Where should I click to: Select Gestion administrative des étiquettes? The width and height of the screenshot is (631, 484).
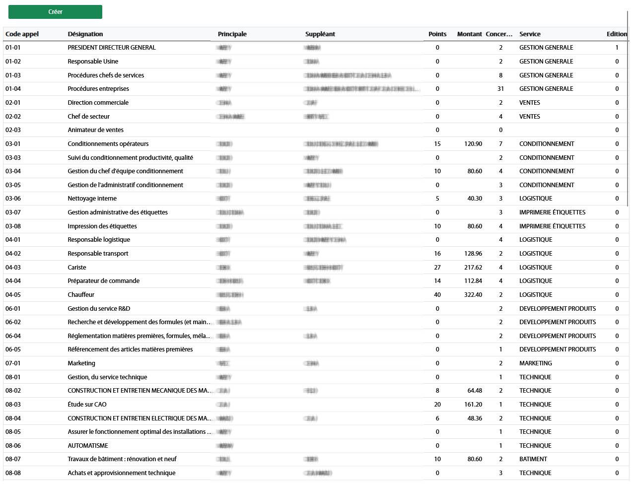click(316, 212)
